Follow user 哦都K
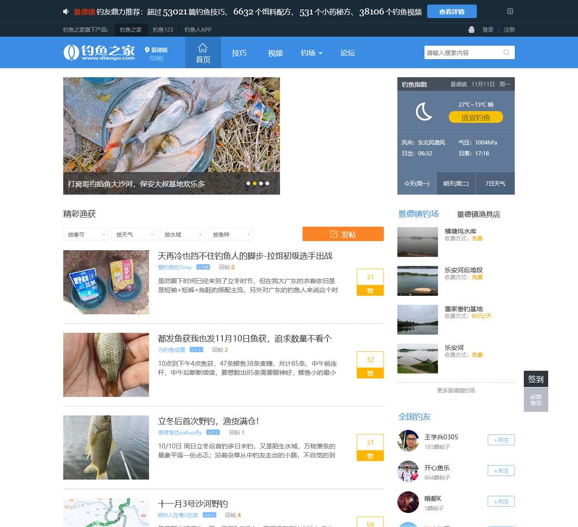578x527 pixels. [x=501, y=502]
